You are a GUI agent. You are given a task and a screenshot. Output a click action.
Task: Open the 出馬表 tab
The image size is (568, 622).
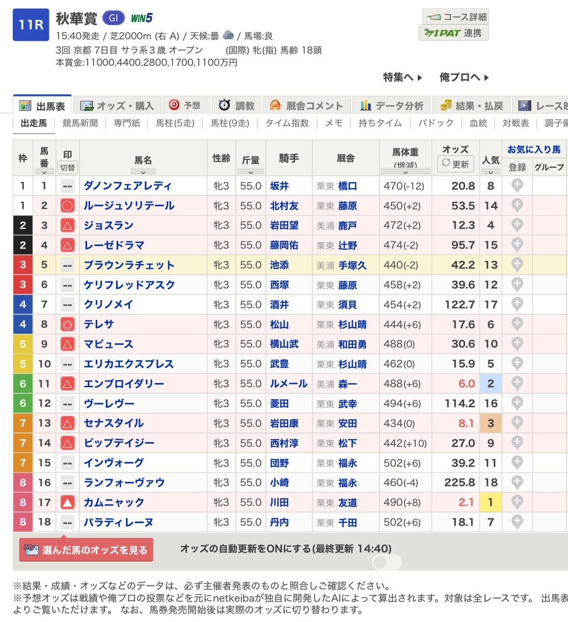tap(42, 105)
